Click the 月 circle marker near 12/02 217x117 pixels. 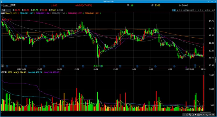(x=174, y=66)
